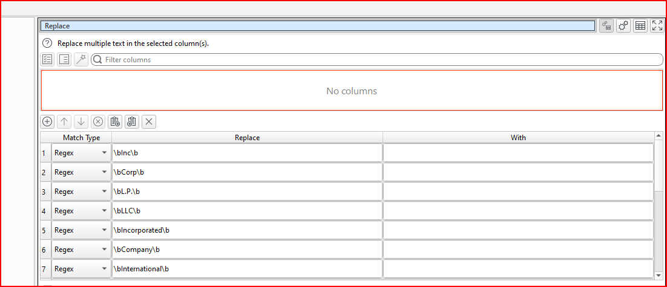Click the first clipboard paste icon
This screenshot has width=667, height=287.
(115, 121)
